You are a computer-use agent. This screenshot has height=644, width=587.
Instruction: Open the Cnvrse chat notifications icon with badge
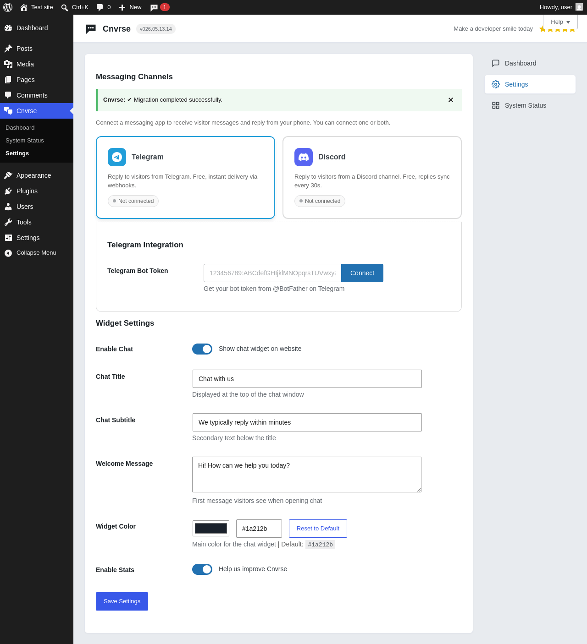pos(160,7)
